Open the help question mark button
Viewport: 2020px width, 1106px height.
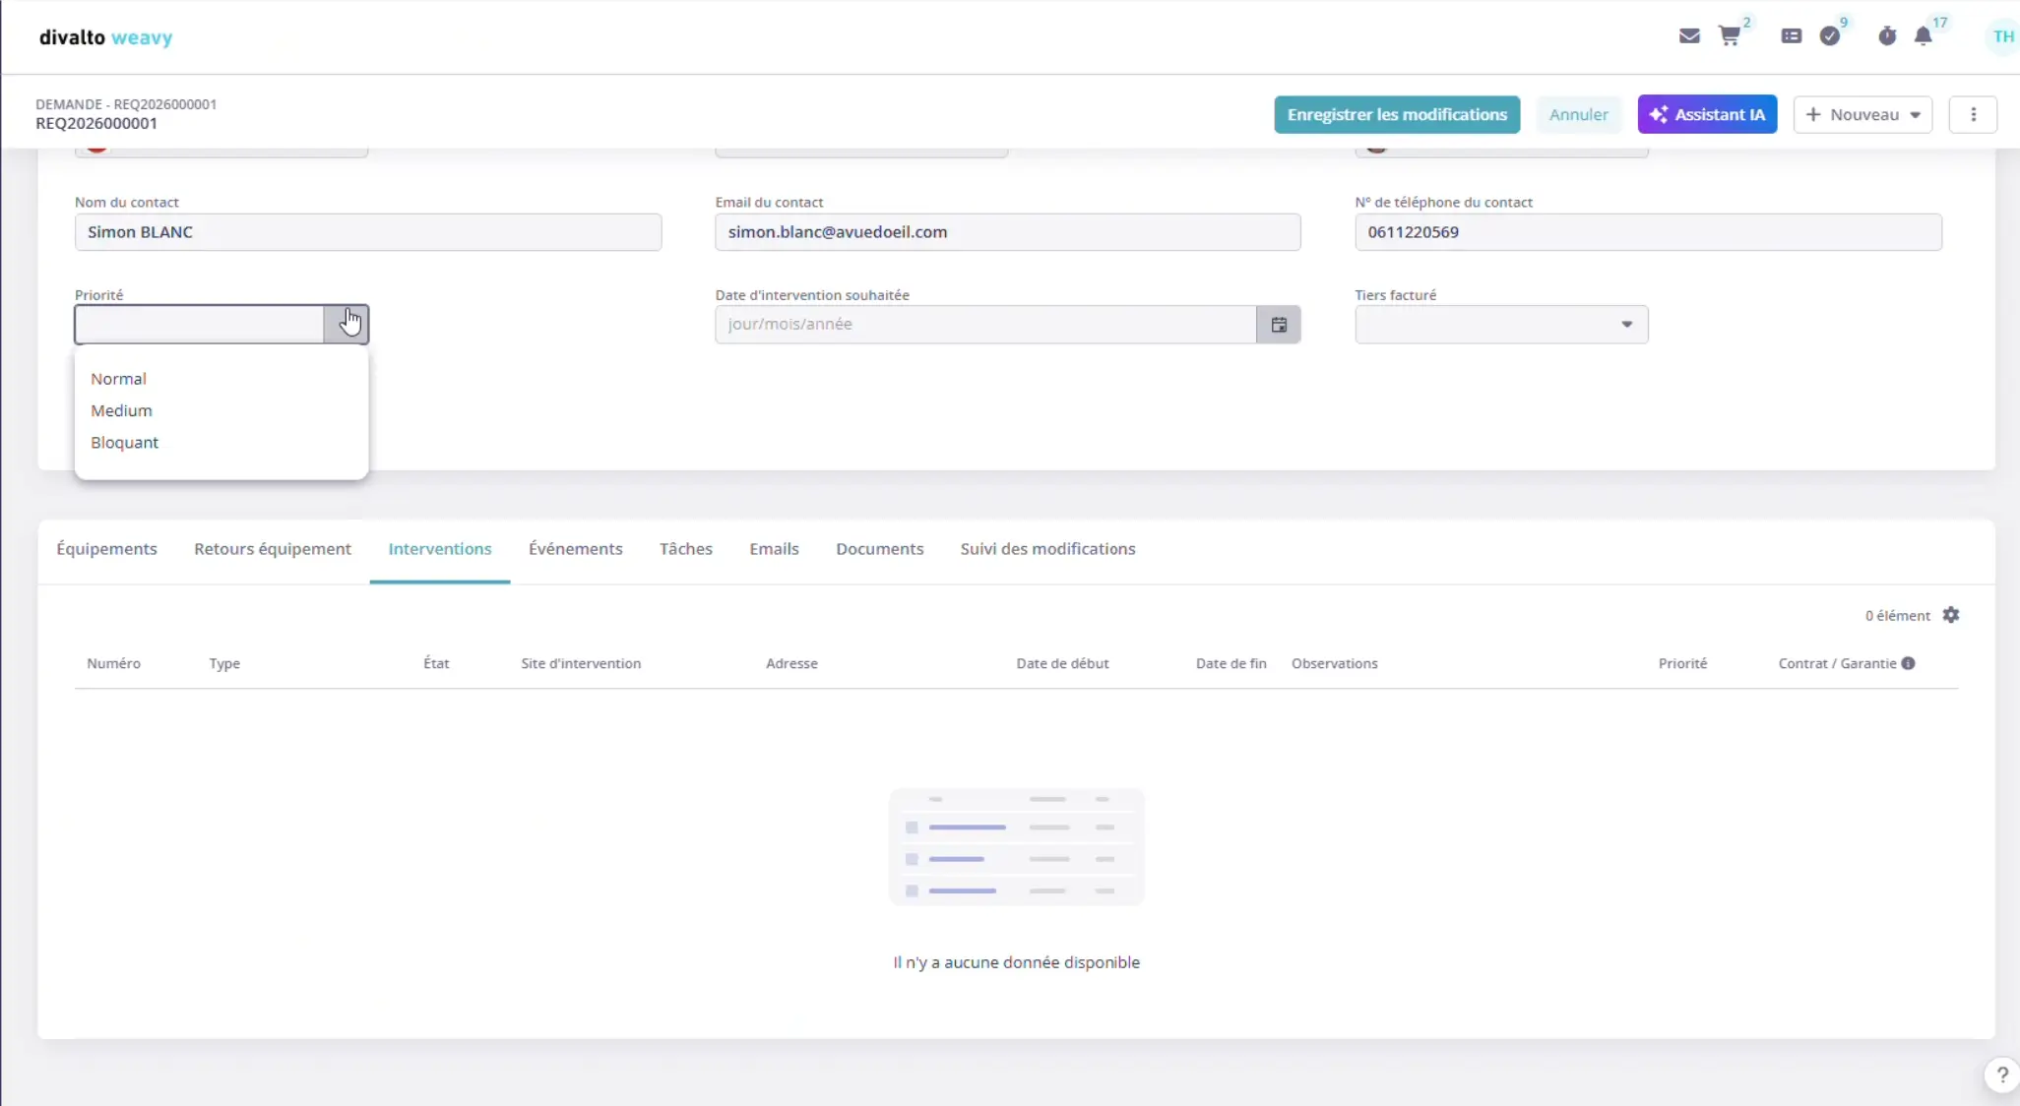click(x=2001, y=1075)
